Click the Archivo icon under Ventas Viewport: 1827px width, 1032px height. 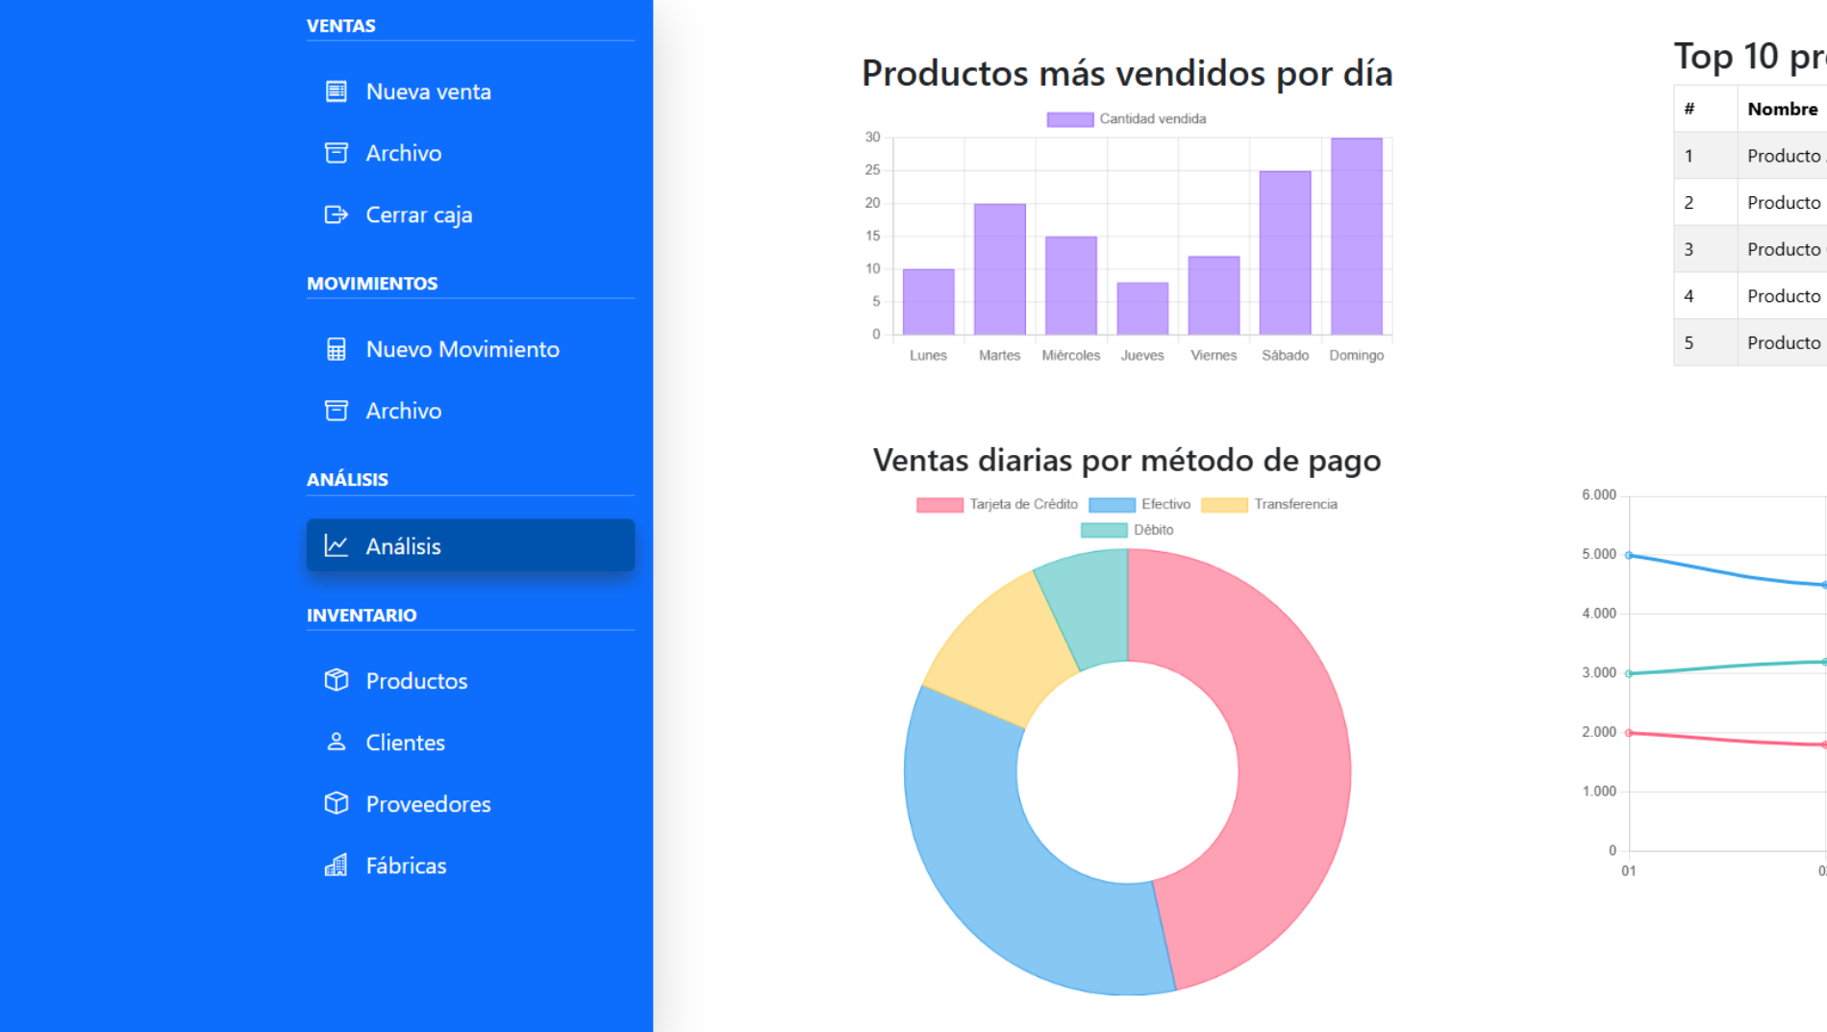pos(336,153)
